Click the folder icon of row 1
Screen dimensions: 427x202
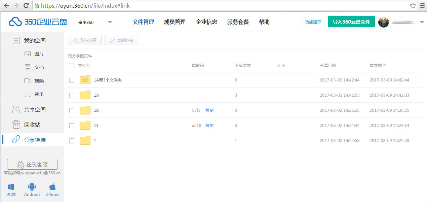pyautogui.click(x=85, y=140)
